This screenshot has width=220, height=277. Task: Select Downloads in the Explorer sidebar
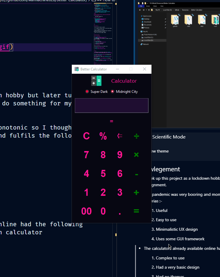[148, 22]
